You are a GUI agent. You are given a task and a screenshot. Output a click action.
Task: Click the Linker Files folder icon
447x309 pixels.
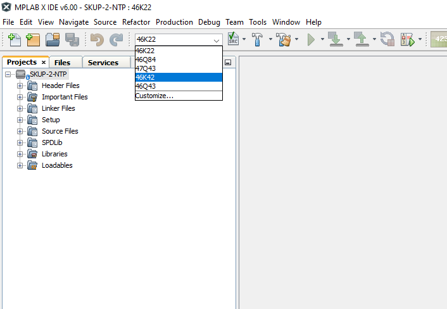(32, 108)
